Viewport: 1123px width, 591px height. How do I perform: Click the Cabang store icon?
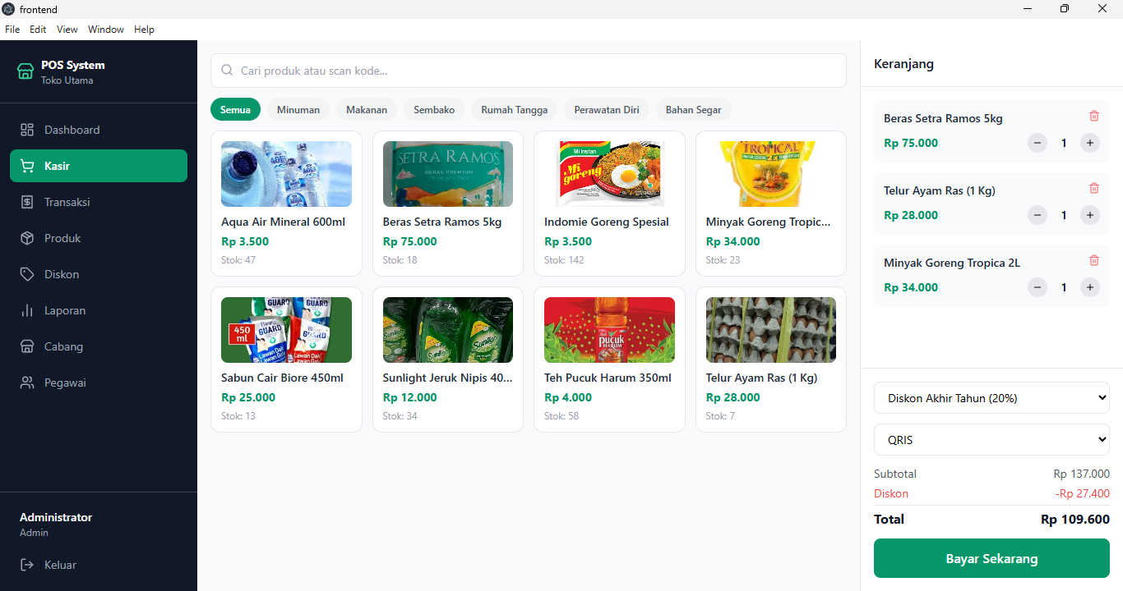[x=27, y=346]
